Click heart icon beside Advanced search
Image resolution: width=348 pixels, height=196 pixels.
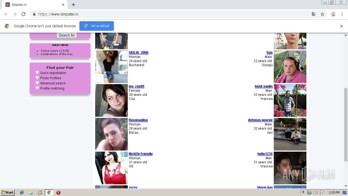[37, 83]
